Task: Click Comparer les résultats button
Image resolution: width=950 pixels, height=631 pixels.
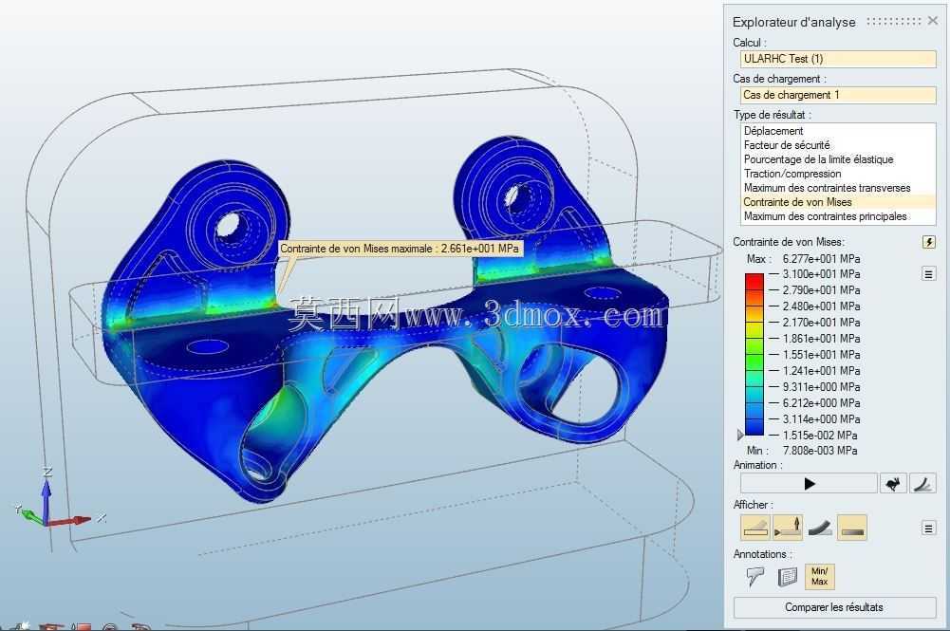Action: (834, 607)
